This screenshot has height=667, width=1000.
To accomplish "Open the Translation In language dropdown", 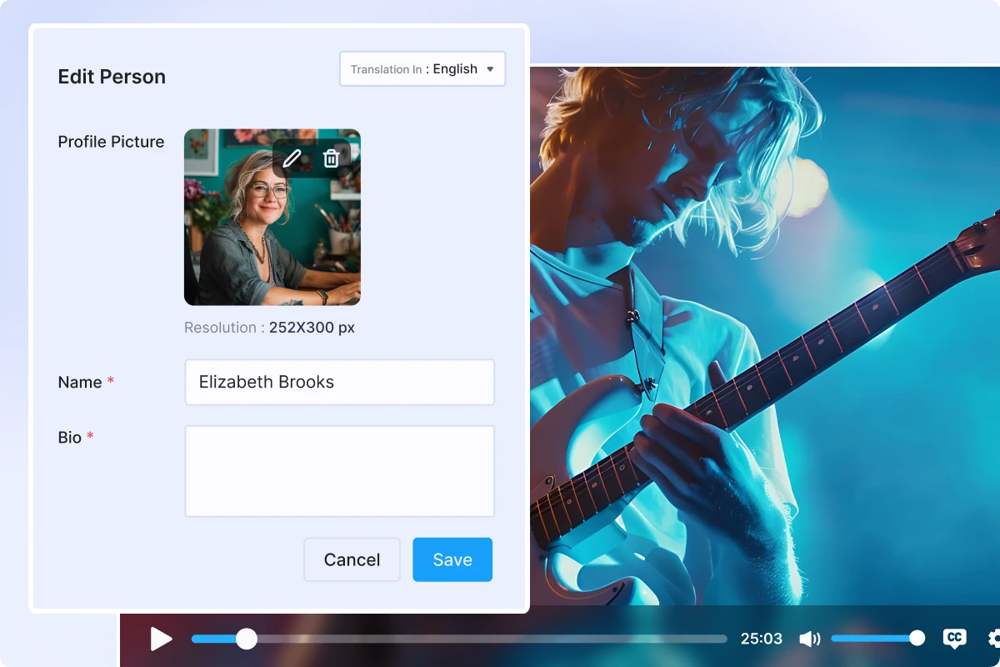I will click(422, 69).
